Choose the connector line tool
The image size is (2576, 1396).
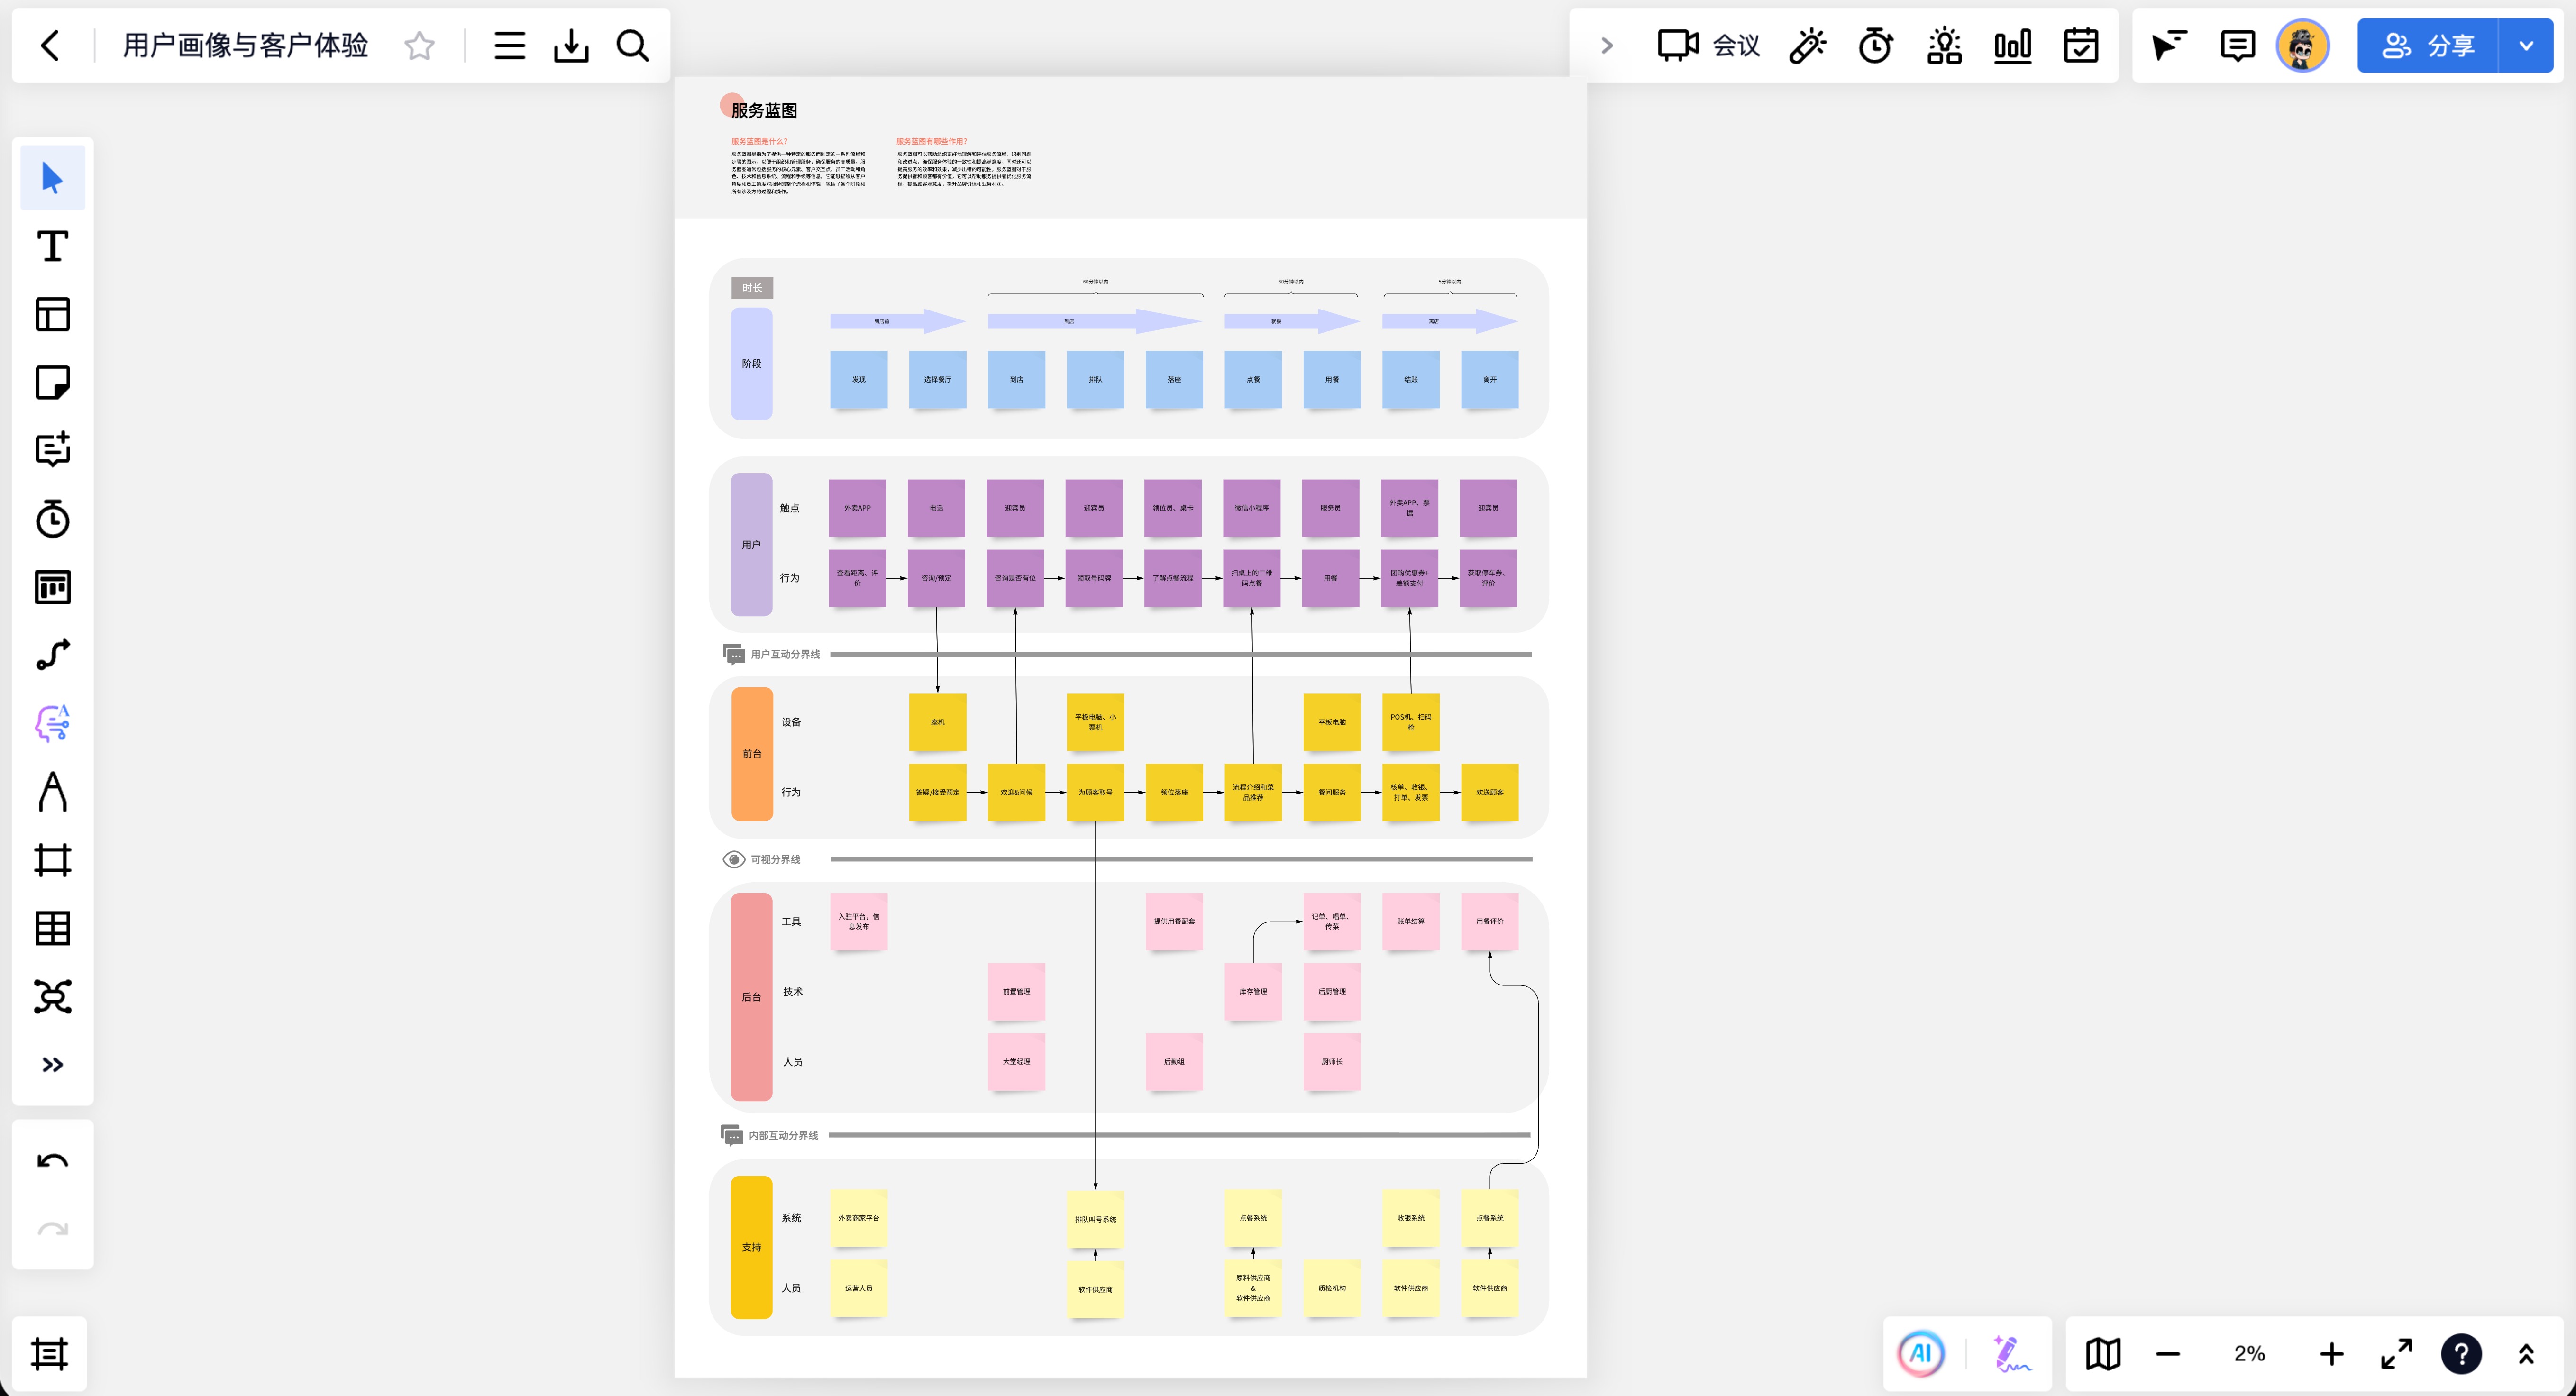[53, 655]
